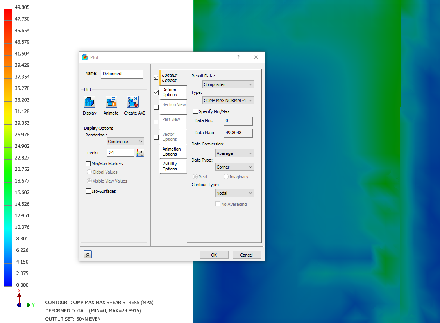The image size is (440, 323).
Task: Check the Iso-Surfaces option
Action: click(x=88, y=191)
